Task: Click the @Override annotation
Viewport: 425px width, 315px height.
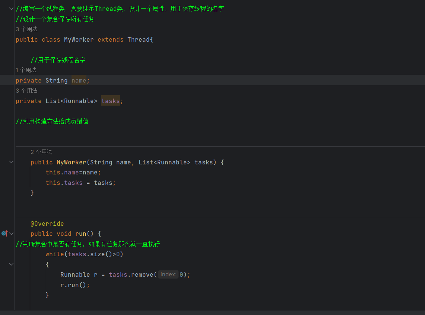Action: pyautogui.click(x=47, y=224)
